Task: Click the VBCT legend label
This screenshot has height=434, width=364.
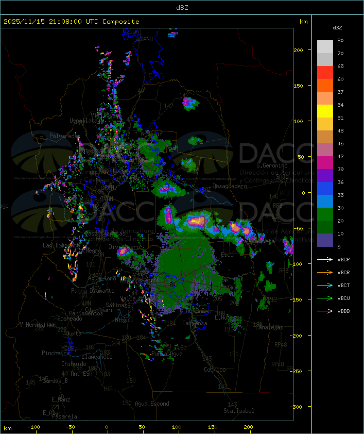Action: click(343, 286)
